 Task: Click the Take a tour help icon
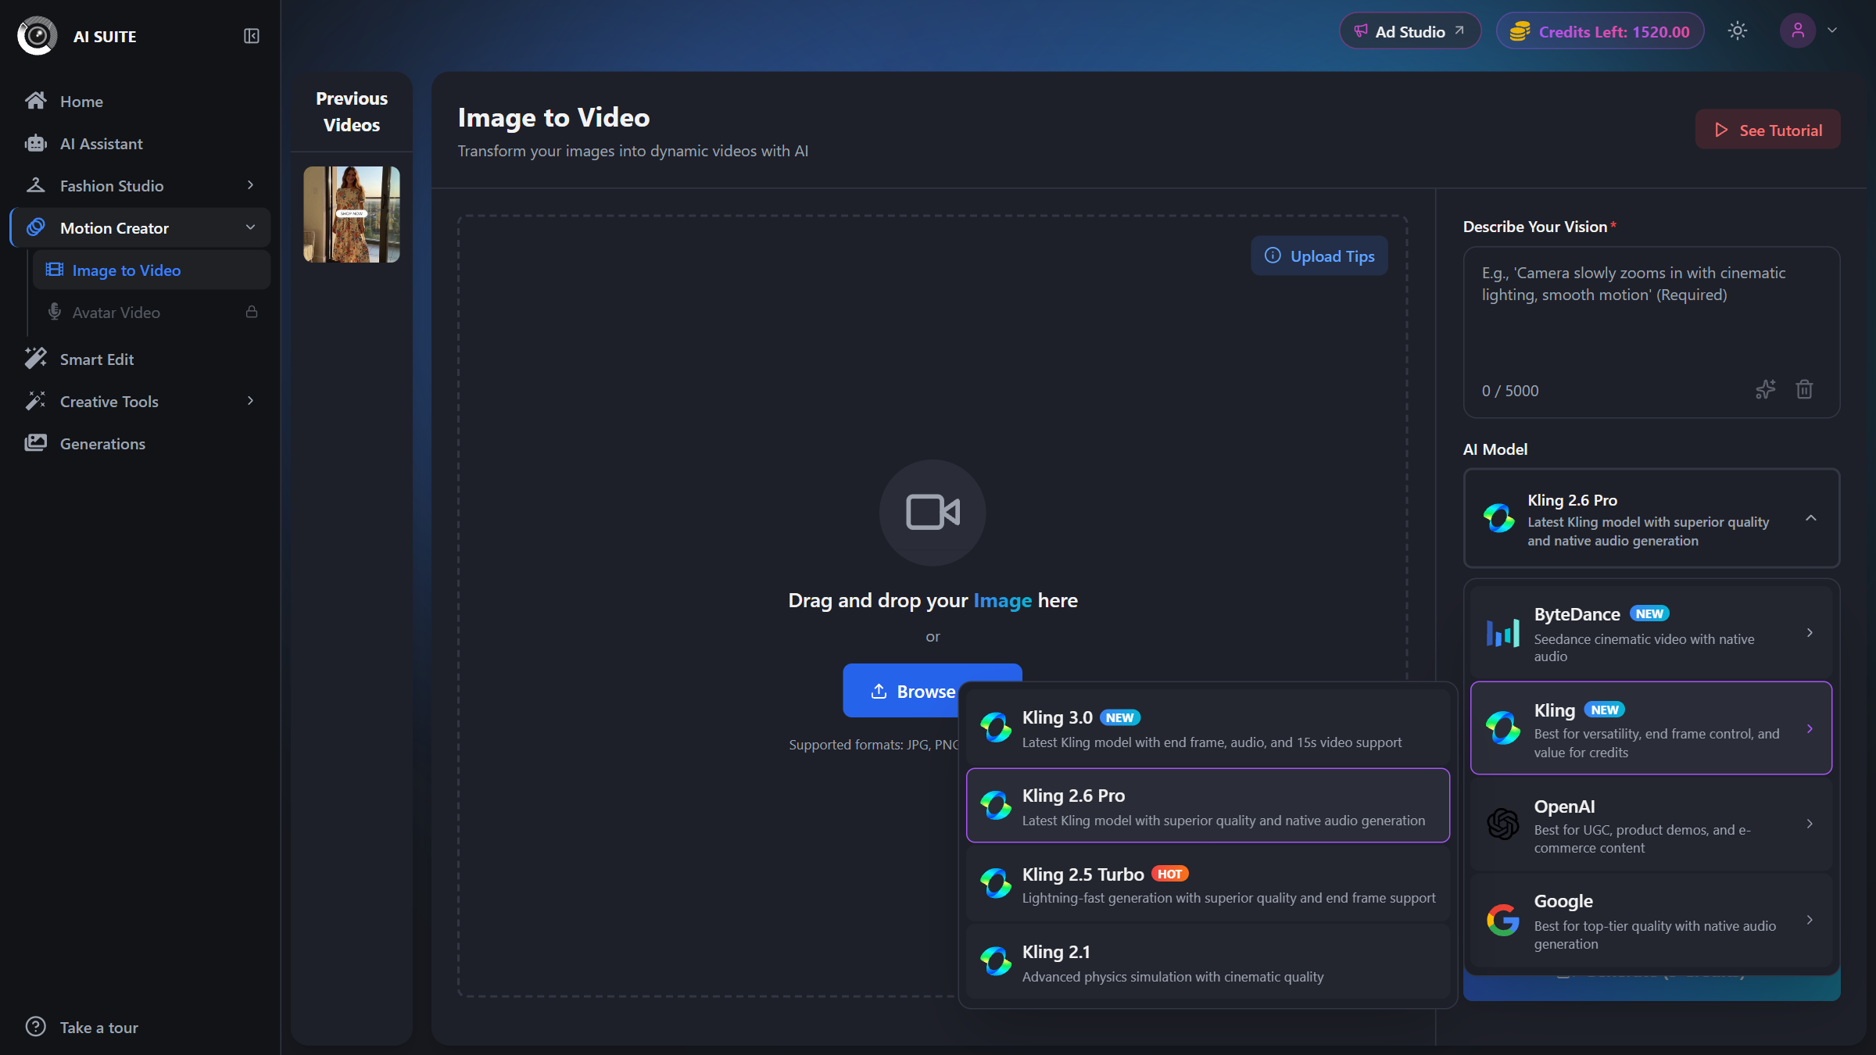coord(36,1027)
